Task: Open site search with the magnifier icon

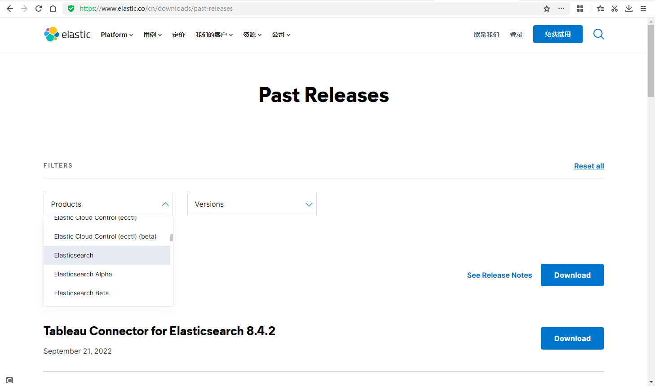Action: 598,34
